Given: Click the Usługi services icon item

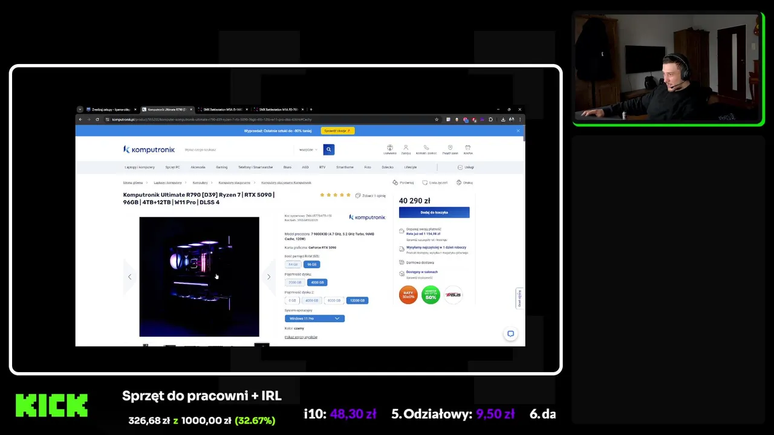Looking at the screenshot, I should (x=466, y=167).
